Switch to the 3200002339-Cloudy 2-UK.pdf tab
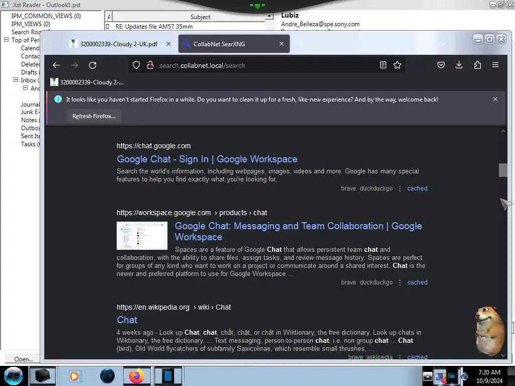515x386 pixels. tap(118, 44)
